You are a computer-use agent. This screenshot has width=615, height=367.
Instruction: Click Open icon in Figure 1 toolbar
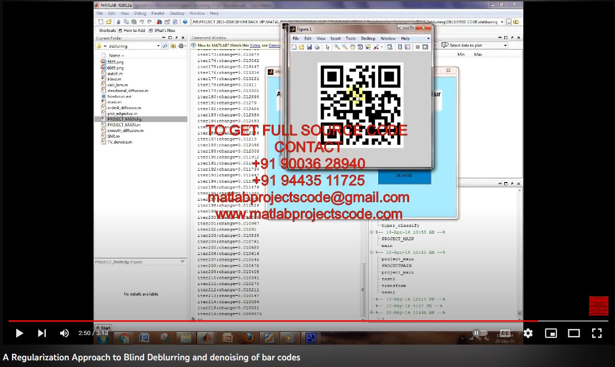click(x=302, y=47)
